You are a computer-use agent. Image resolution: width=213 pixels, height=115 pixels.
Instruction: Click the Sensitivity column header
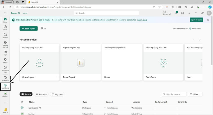tap(182, 102)
